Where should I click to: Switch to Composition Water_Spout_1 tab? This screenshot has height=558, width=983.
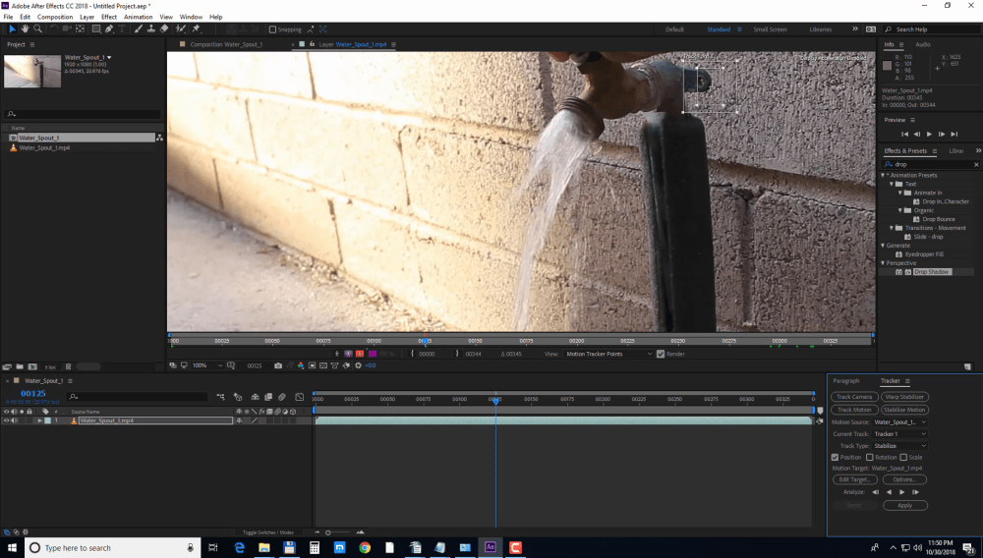pos(226,44)
